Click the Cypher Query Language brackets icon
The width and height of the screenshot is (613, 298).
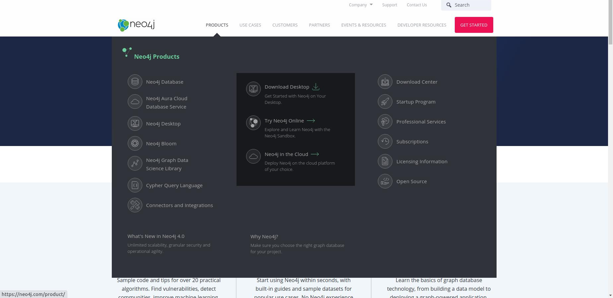[x=135, y=185]
